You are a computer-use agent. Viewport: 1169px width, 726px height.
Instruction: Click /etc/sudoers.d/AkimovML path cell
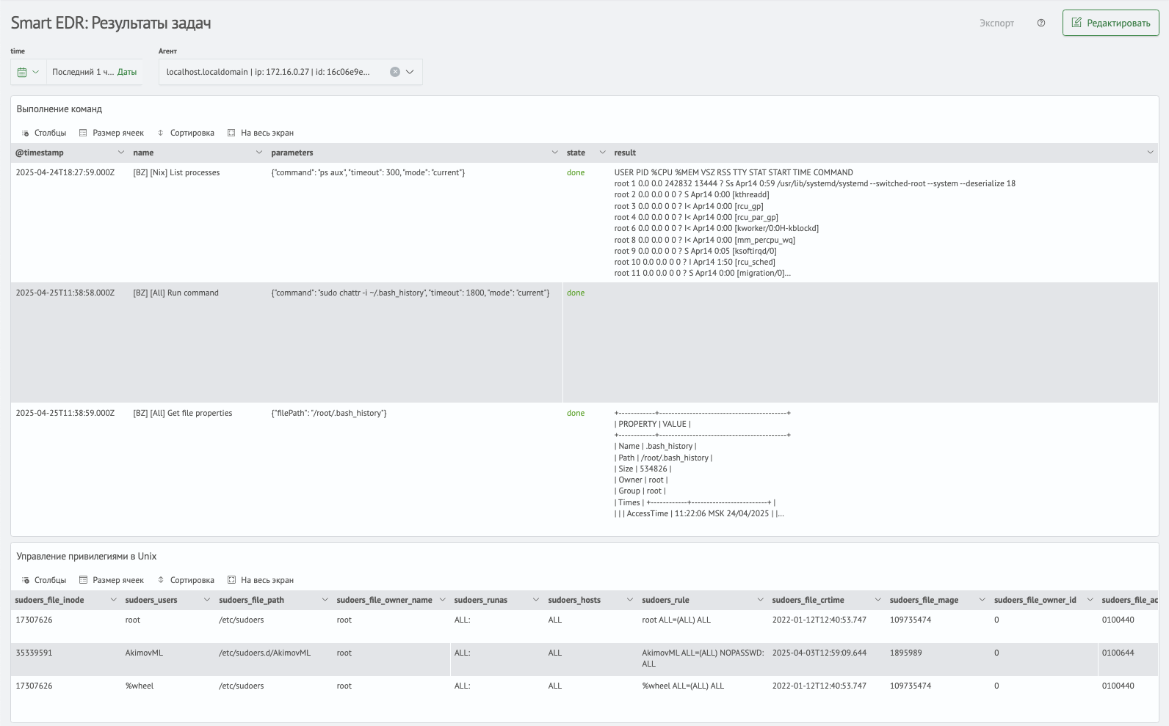(264, 653)
